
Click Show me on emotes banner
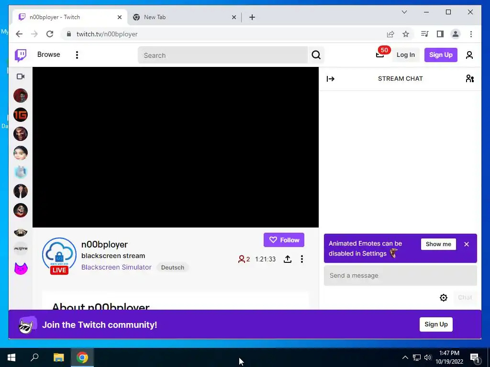(438, 244)
